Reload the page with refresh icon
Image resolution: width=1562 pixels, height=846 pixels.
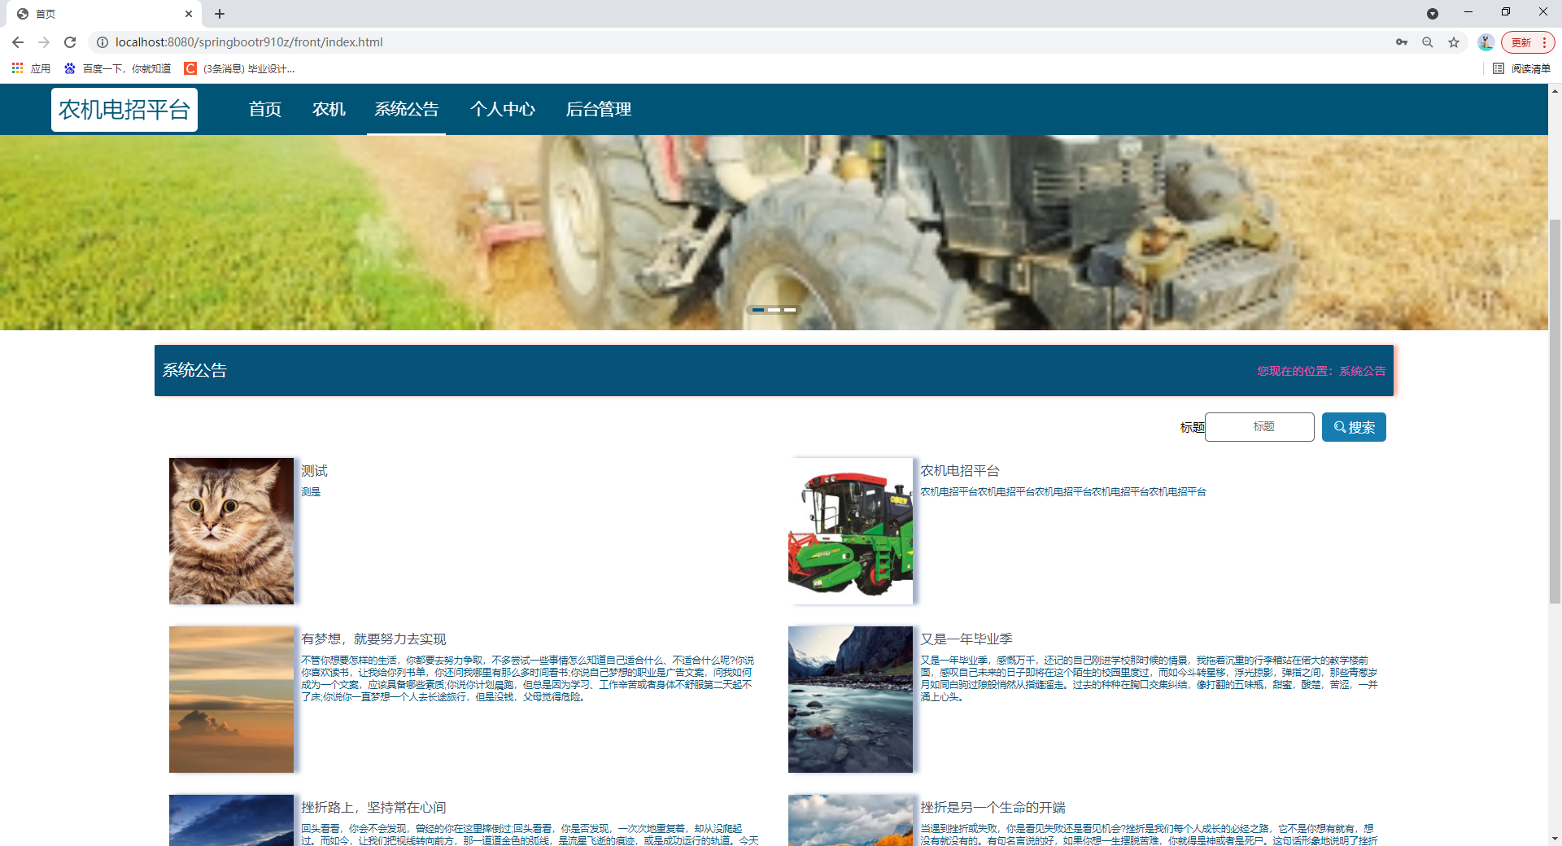click(x=70, y=42)
